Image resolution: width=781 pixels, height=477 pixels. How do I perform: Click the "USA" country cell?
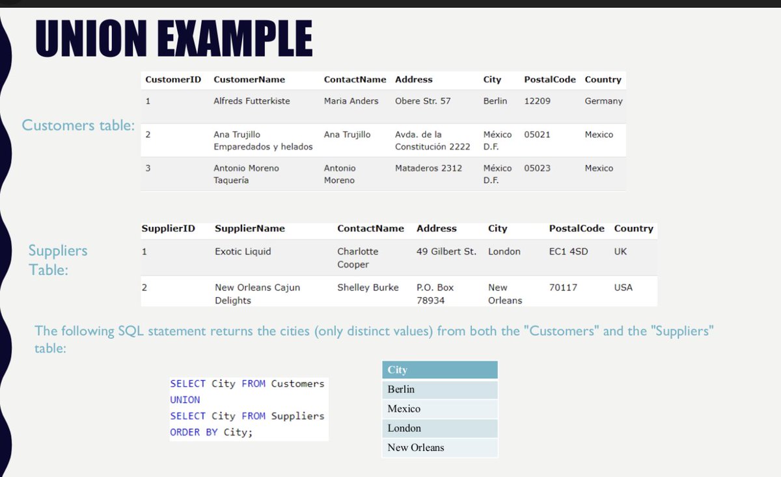623,287
